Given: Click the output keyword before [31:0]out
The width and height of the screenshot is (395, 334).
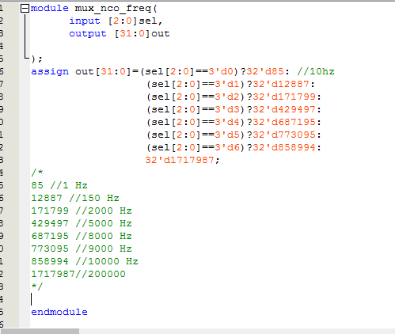Looking at the screenshot, I should [x=88, y=34].
